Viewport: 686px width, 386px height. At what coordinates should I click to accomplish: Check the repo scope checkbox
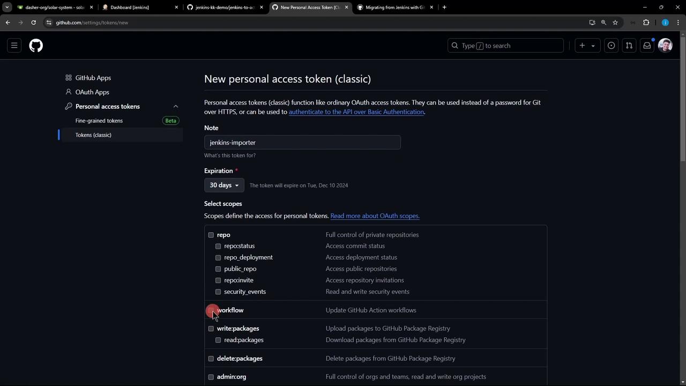211,235
